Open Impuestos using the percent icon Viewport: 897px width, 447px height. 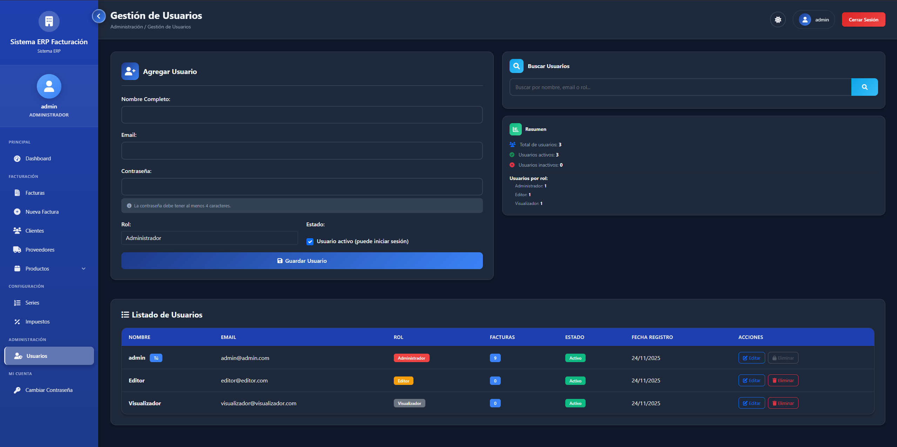[x=18, y=321]
